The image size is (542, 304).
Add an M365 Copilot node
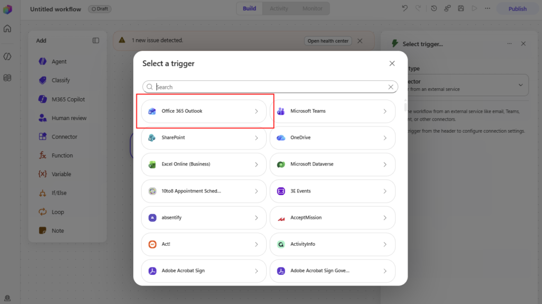[x=67, y=99]
